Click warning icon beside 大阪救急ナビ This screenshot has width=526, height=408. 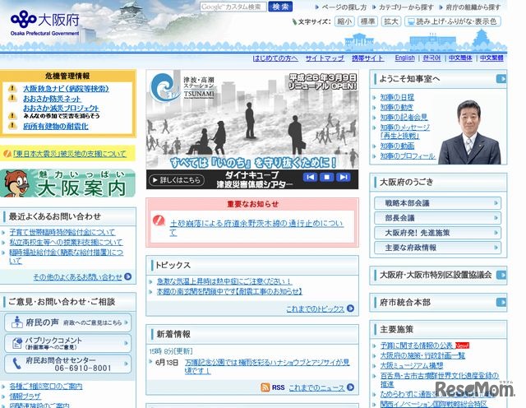(12, 89)
